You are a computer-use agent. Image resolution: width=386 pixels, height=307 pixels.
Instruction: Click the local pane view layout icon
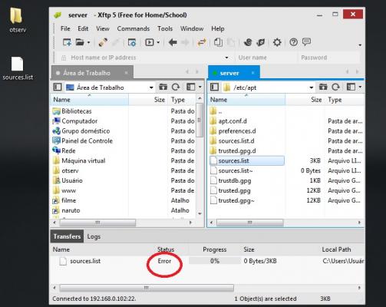point(191,87)
